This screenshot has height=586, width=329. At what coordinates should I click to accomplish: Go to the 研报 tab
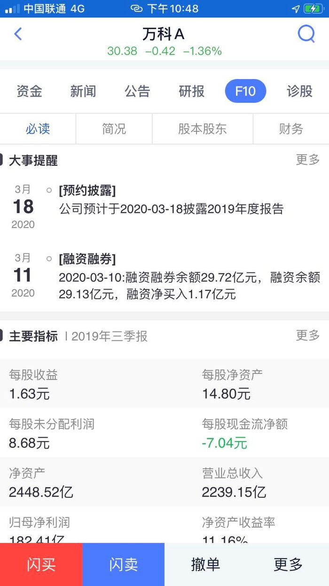[x=191, y=91]
